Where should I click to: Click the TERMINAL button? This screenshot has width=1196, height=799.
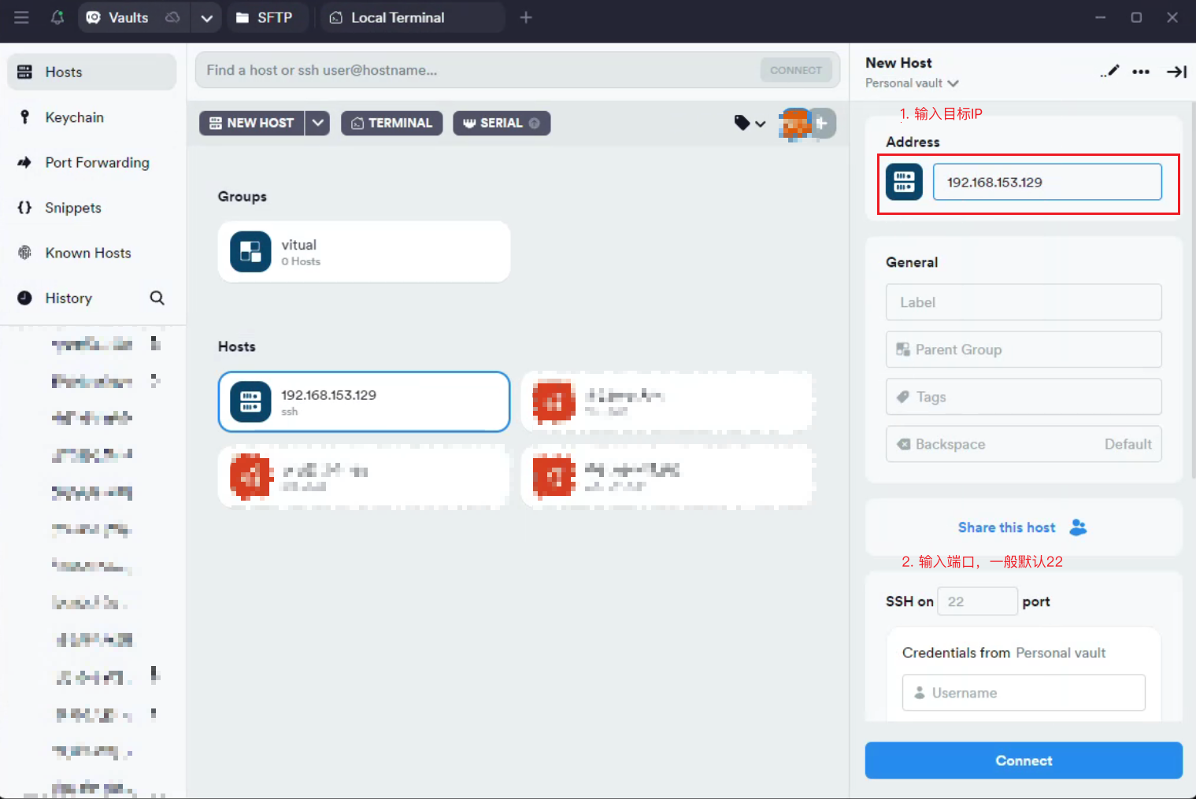coord(391,123)
